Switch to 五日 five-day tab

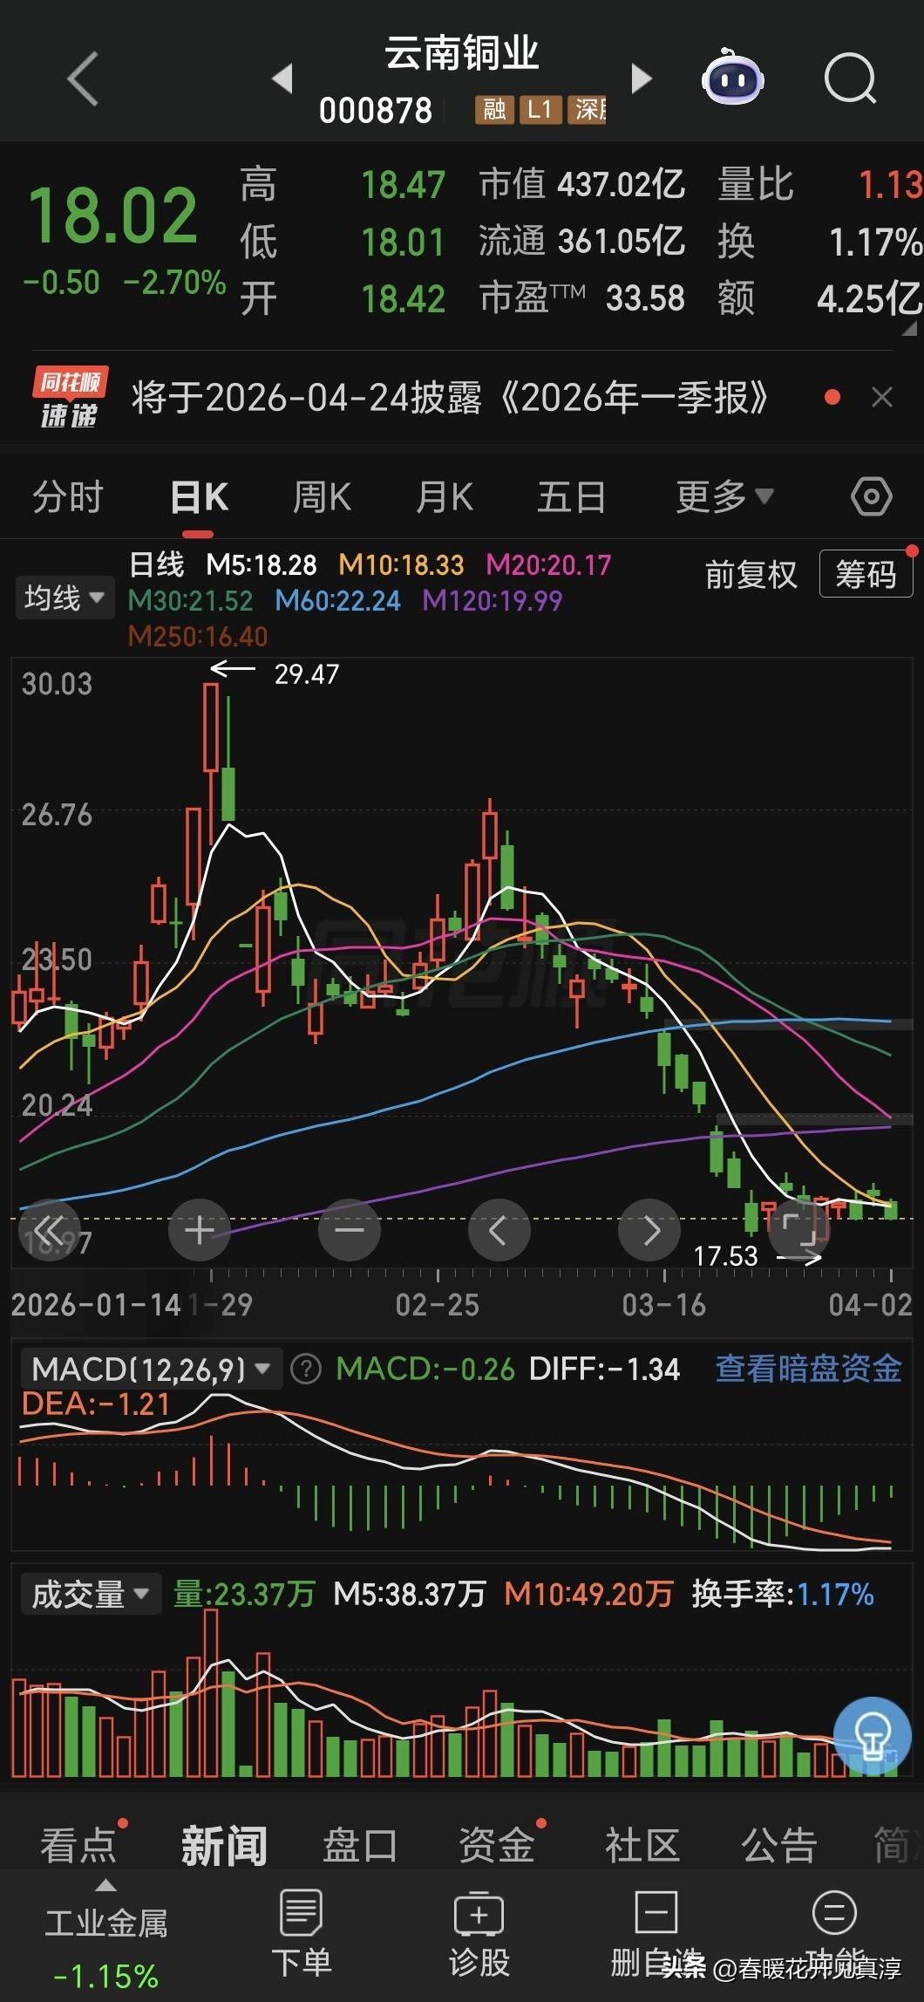click(572, 497)
